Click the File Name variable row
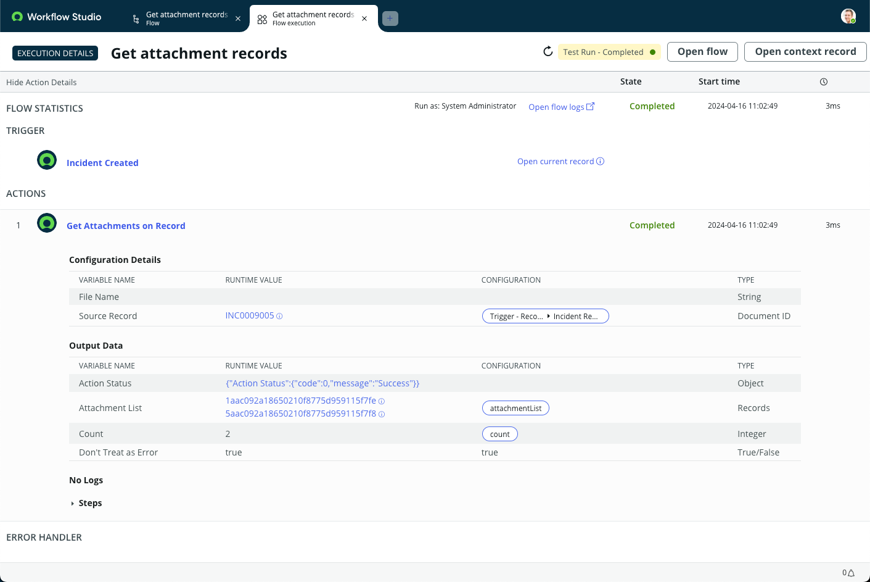Viewport: 870px width, 582px height. (435, 297)
